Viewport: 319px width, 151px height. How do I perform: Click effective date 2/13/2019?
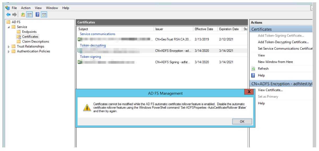point(201,39)
